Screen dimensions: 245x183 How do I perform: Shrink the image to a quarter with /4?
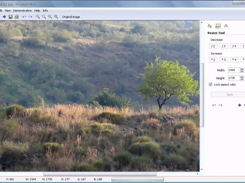(x=234, y=46)
